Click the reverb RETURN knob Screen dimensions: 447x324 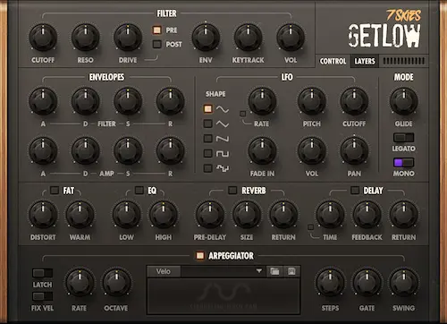click(283, 215)
